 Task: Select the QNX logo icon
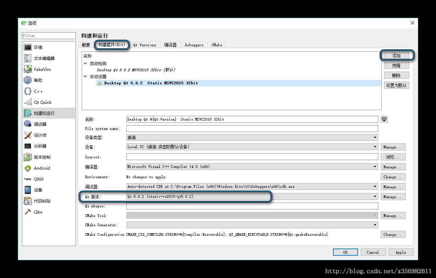point(28,179)
